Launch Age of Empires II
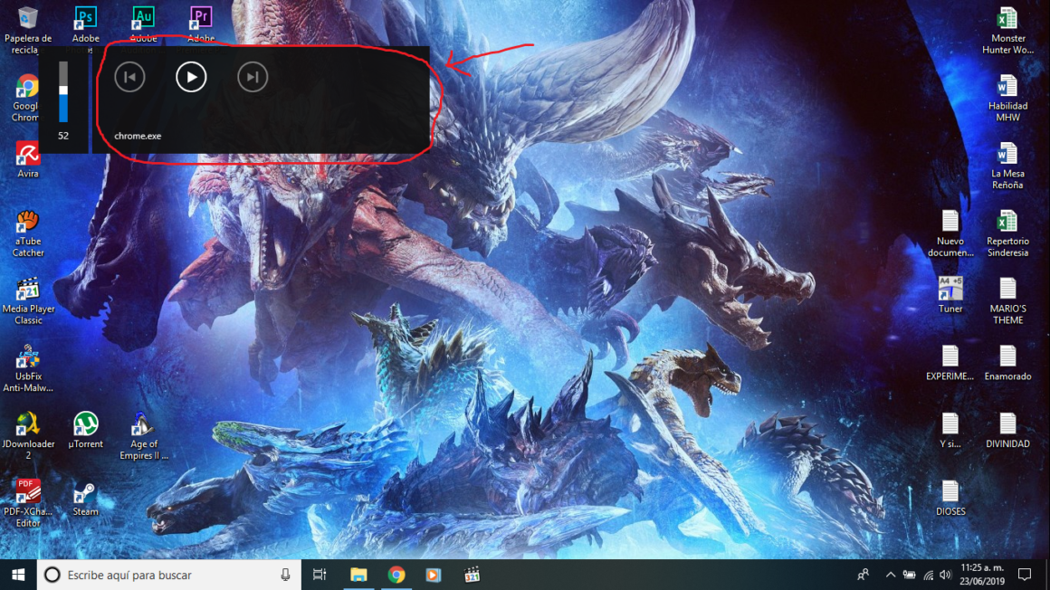The width and height of the screenshot is (1050, 590). (x=142, y=425)
